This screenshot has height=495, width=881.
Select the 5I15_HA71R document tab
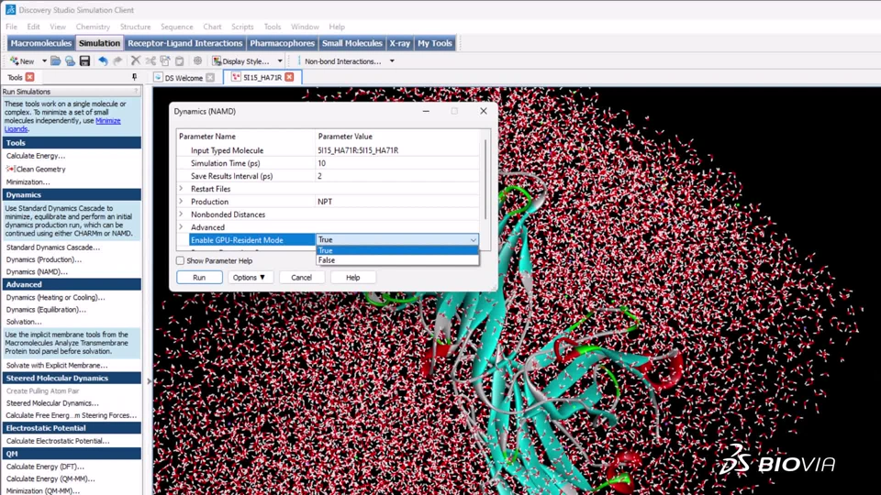coord(262,77)
